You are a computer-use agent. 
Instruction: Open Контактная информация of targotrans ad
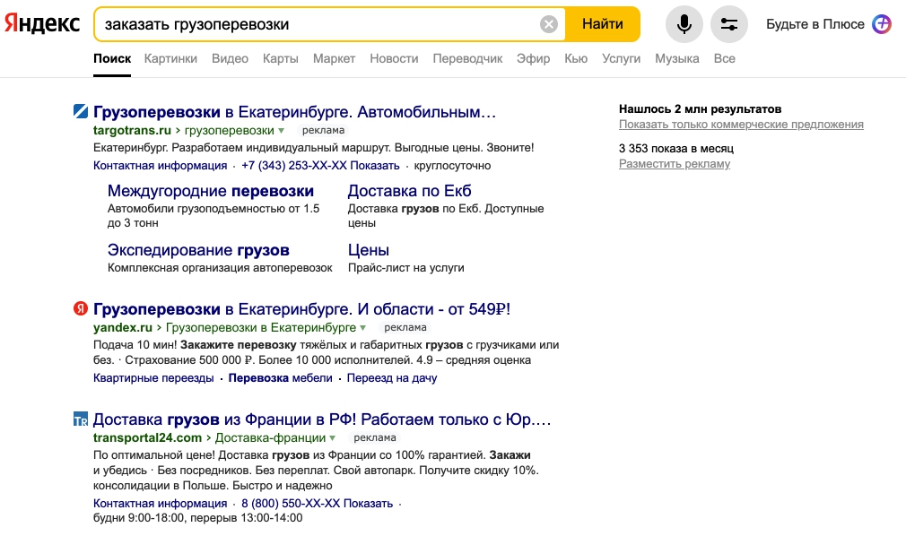click(x=160, y=166)
